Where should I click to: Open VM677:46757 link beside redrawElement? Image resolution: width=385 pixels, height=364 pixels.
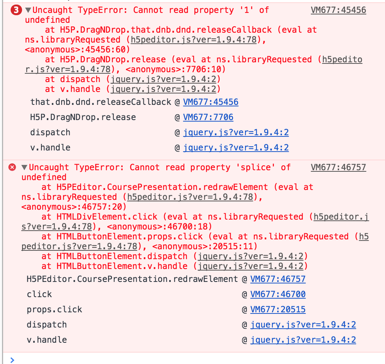(x=278, y=279)
